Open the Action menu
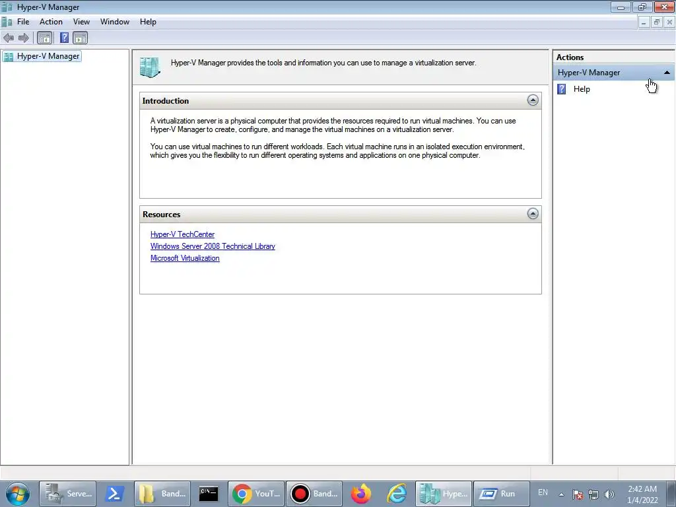The height and width of the screenshot is (507, 676). pyautogui.click(x=51, y=22)
